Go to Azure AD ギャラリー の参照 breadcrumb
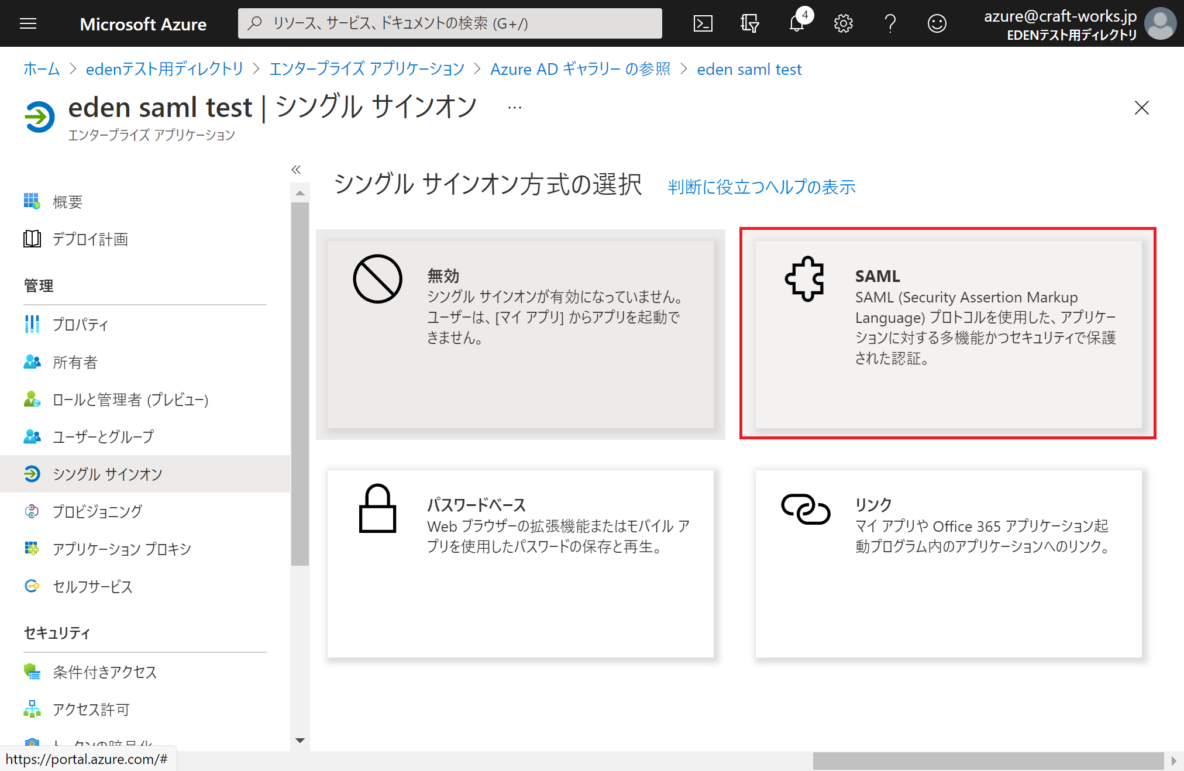1184x771 pixels. [580, 69]
